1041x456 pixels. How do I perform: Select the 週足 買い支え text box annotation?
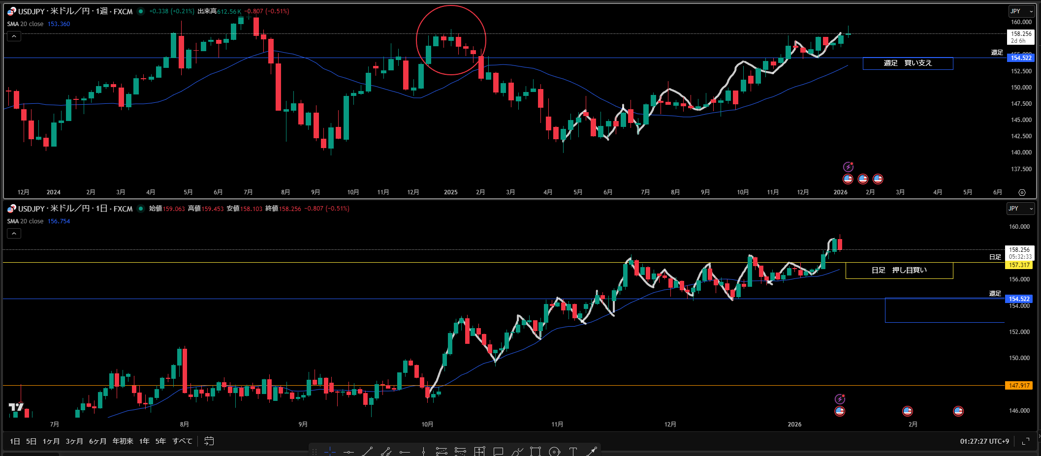908,63
